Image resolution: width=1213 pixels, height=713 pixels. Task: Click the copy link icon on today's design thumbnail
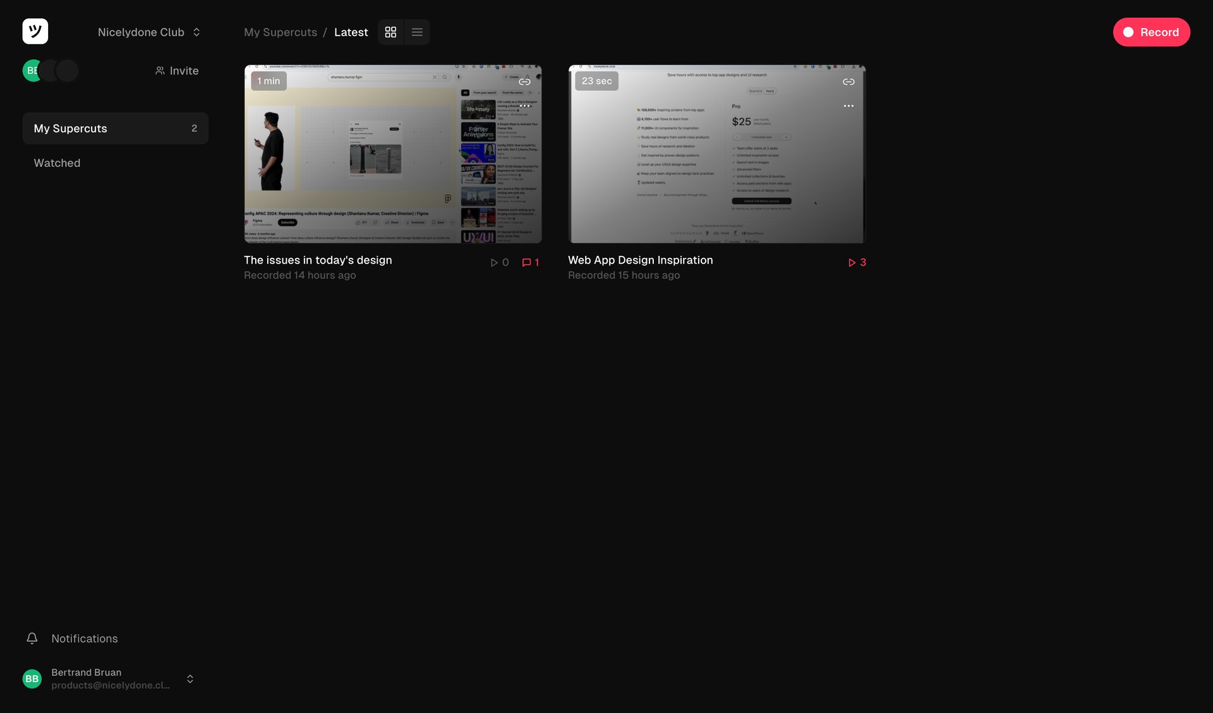click(524, 81)
